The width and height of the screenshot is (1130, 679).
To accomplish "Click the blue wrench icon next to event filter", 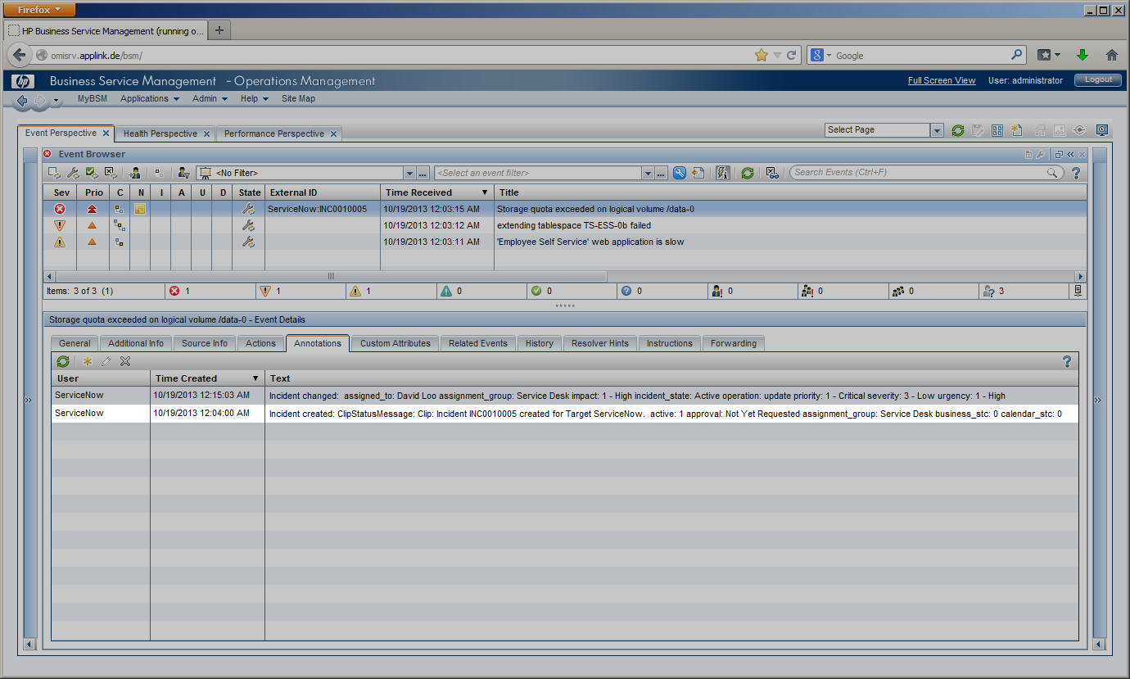I will coord(679,173).
